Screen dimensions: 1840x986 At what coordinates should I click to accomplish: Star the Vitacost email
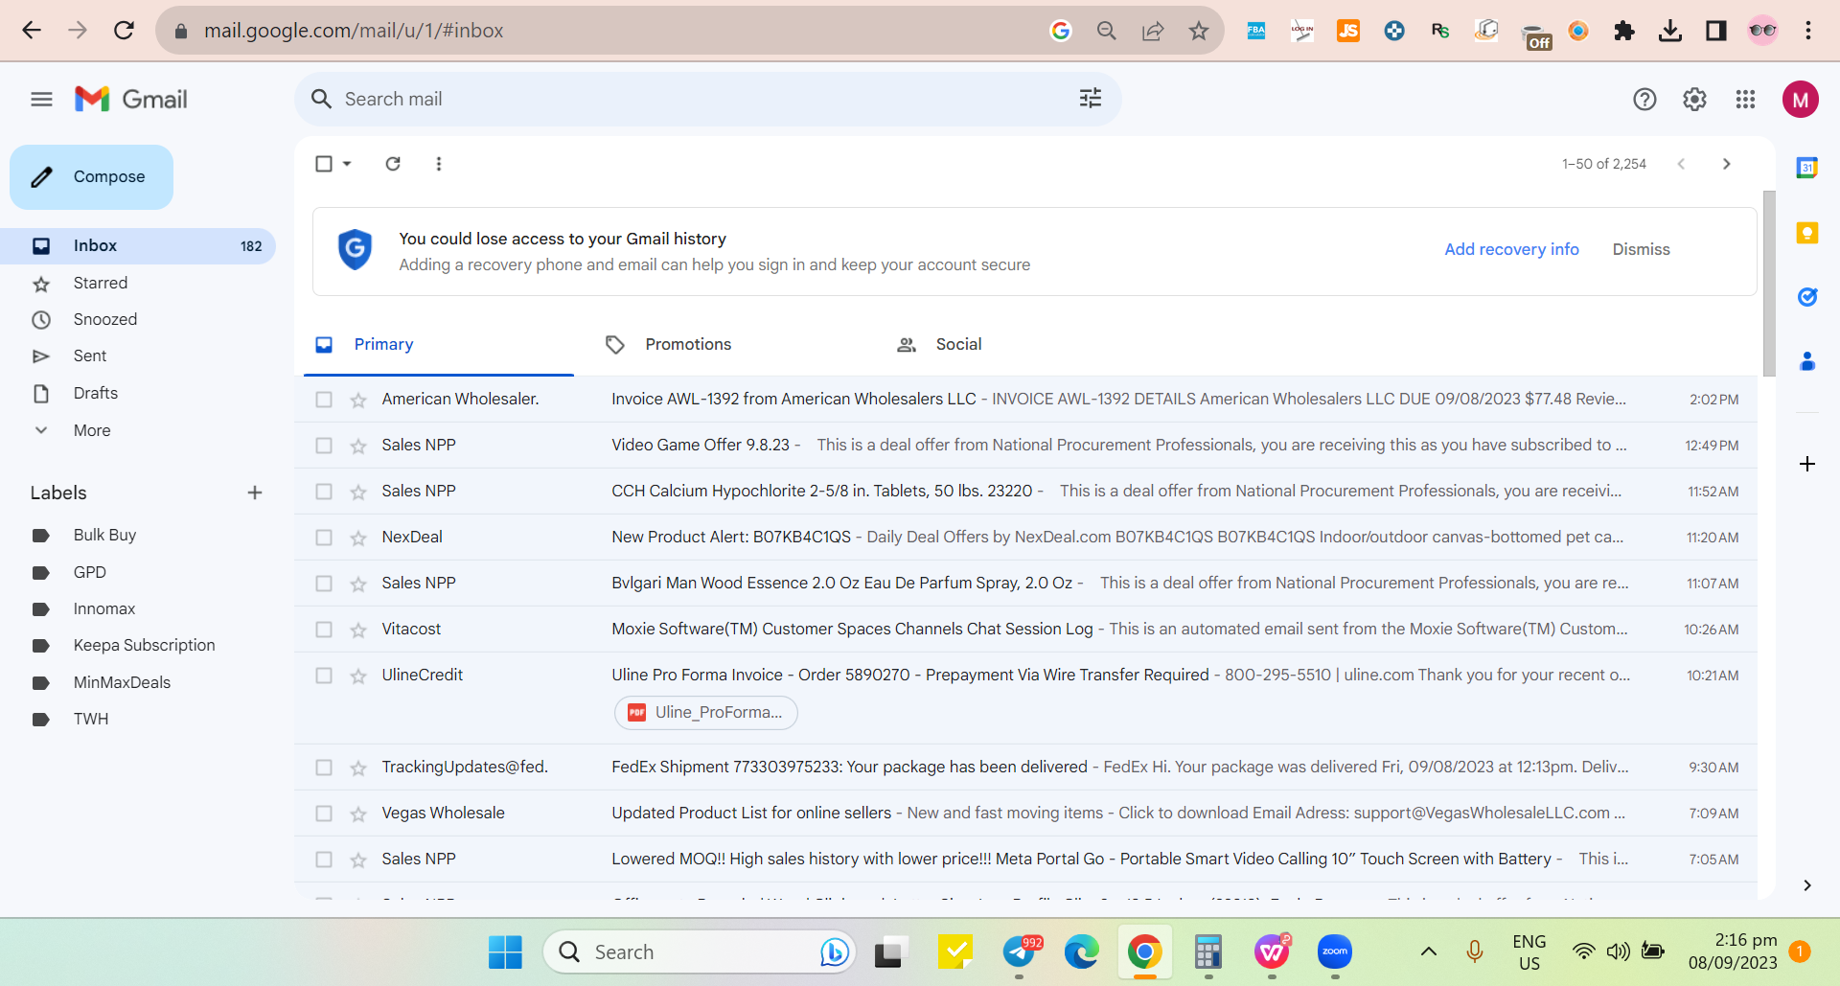pyautogui.click(x=358, y=630)
